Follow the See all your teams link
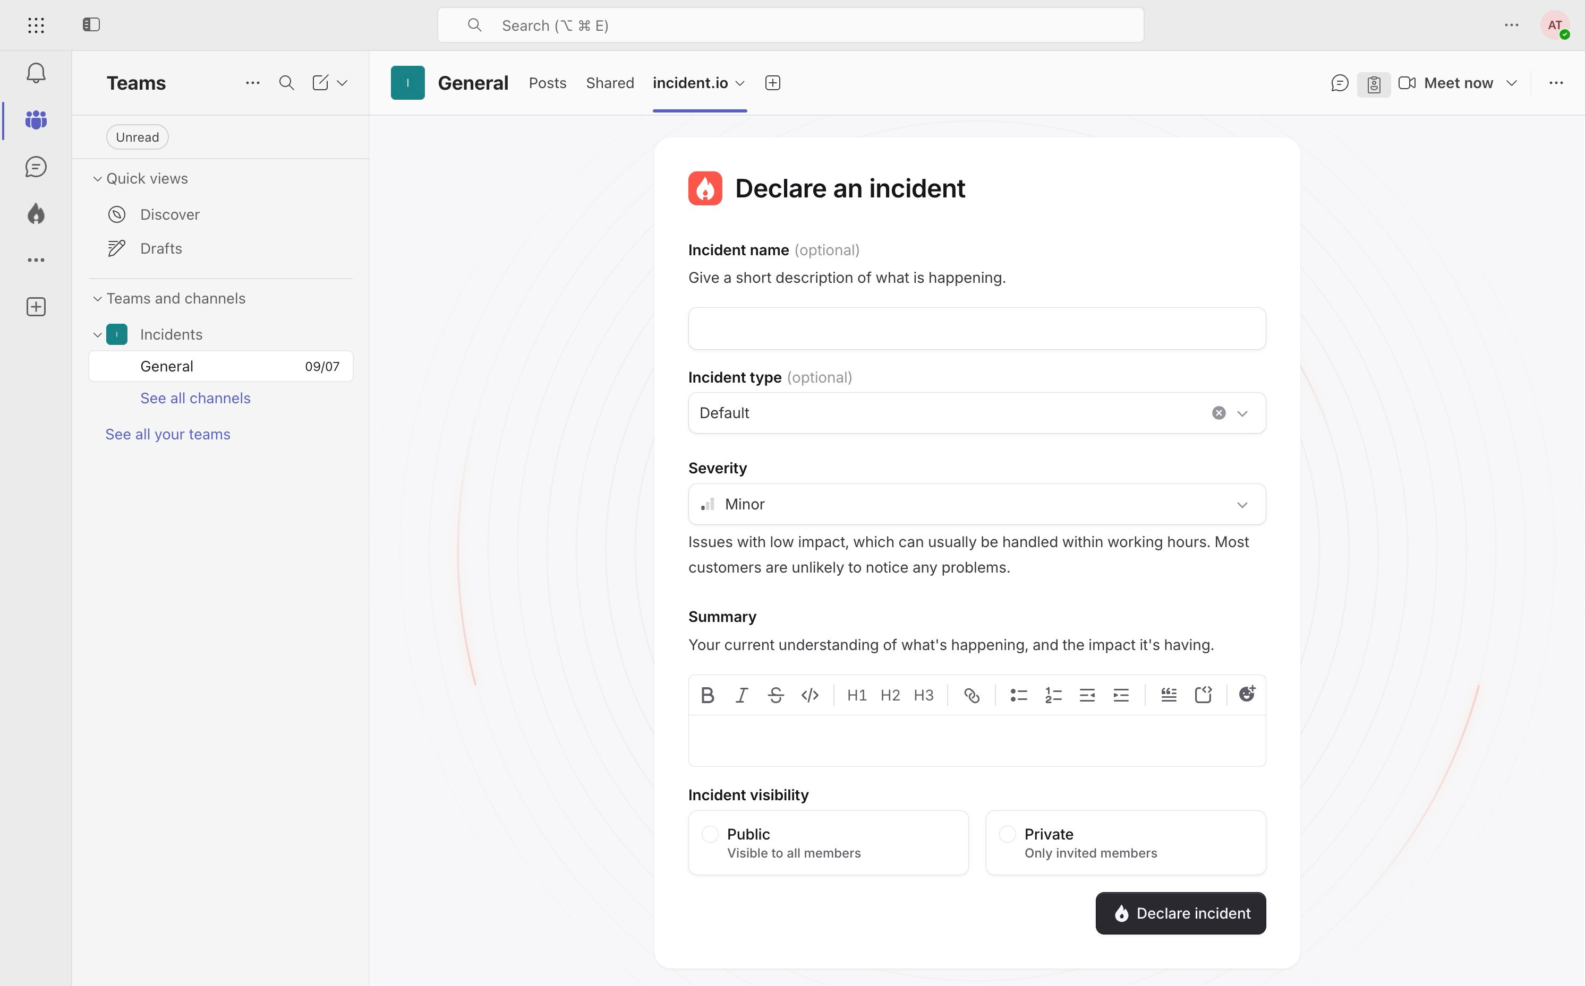Image resolution: width=1585 pixels, height=986 pixels. point(168,434)
